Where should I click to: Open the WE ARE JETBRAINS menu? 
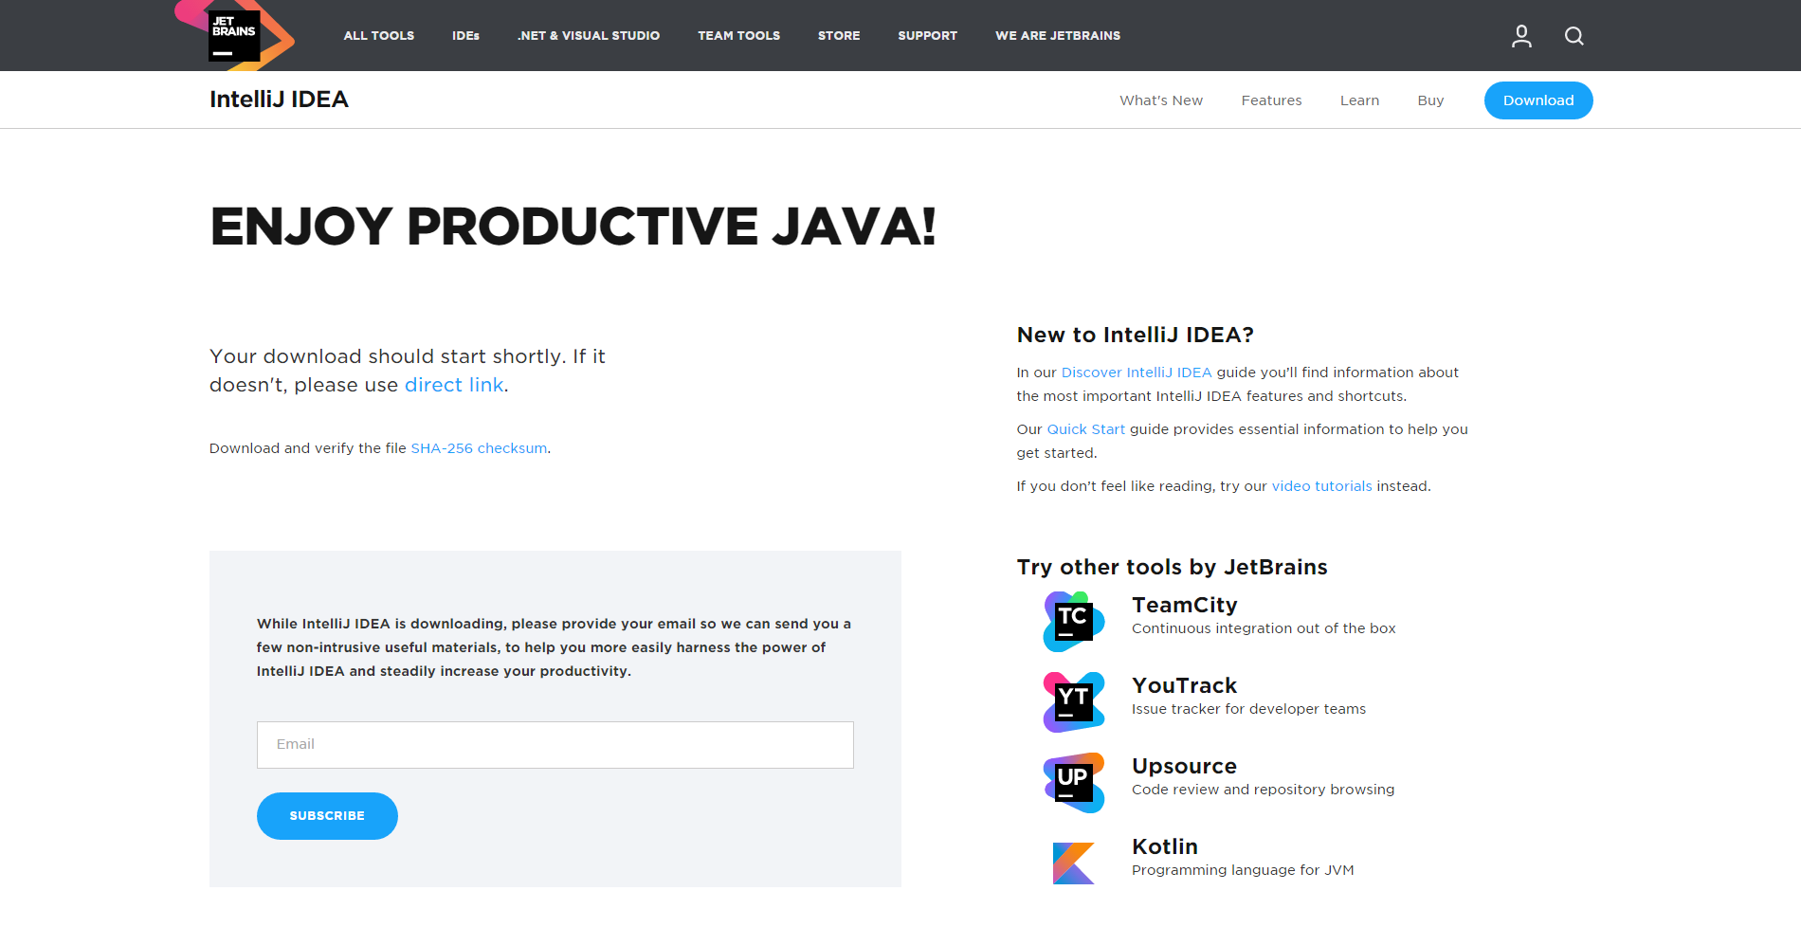coord(1058,36)
